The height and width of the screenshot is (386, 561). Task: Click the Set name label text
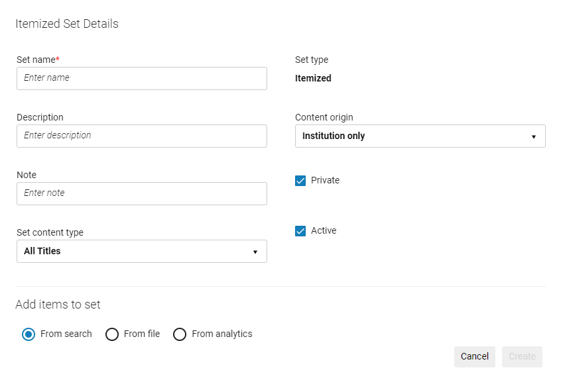click(36, 60)
